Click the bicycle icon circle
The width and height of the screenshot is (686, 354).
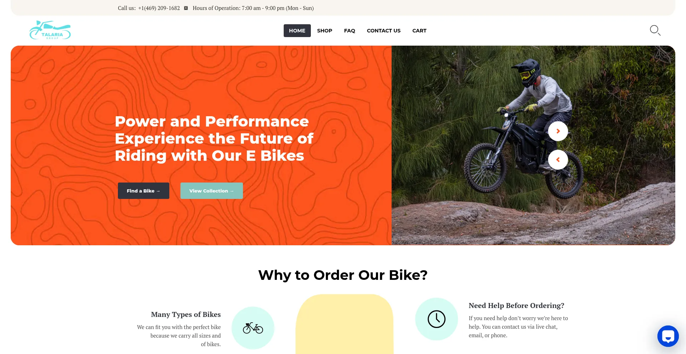coord(253,328)
